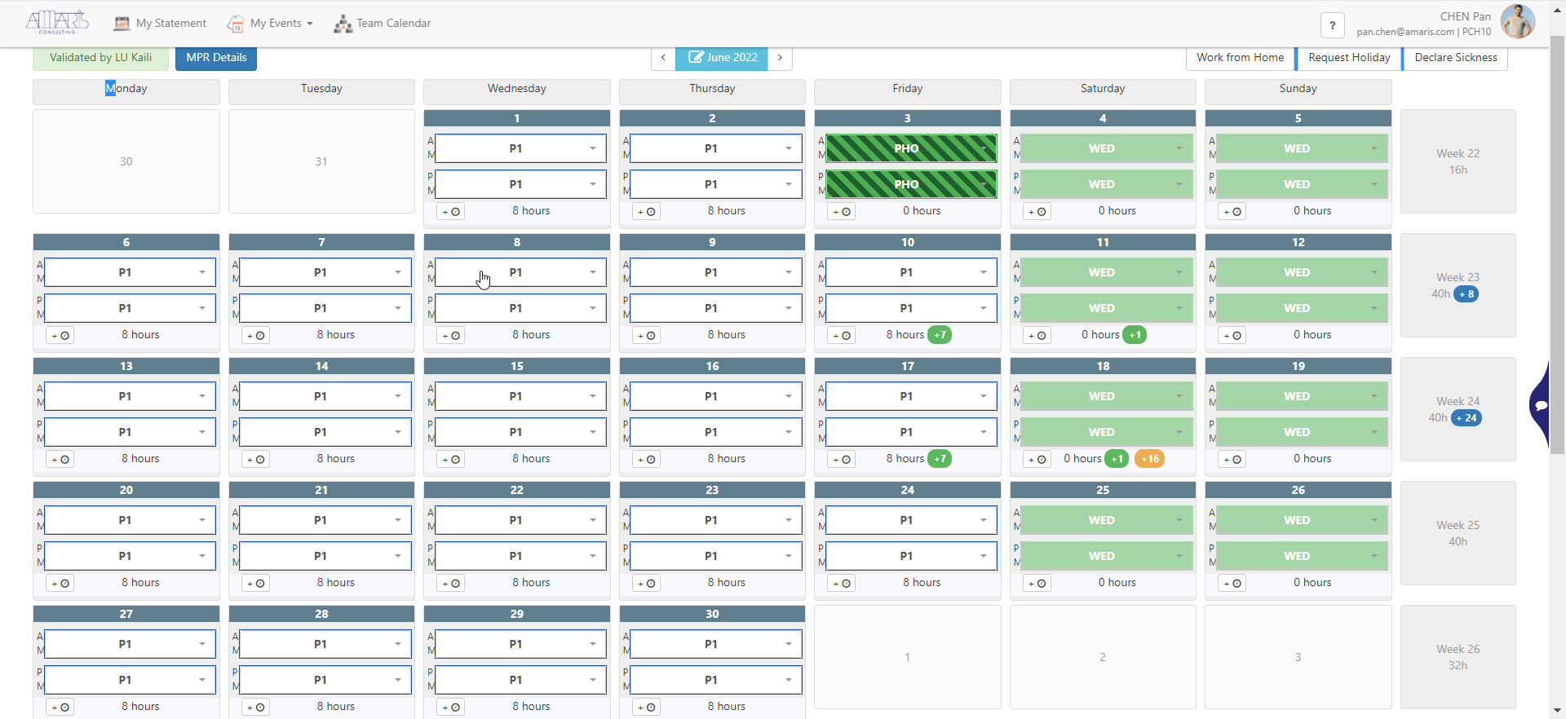This screenshot has width=1566, height=719.
Task: Click Declare Sickness button
Action: point(1456,58)
